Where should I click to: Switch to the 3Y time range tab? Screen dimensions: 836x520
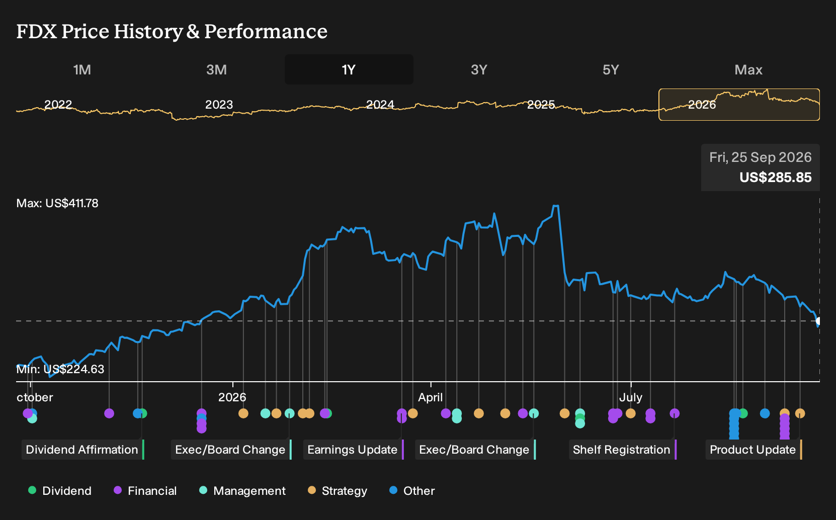click(479, 70)
